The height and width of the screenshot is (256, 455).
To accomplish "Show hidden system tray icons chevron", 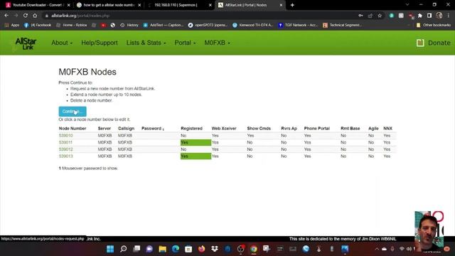I will coord(377,249).
